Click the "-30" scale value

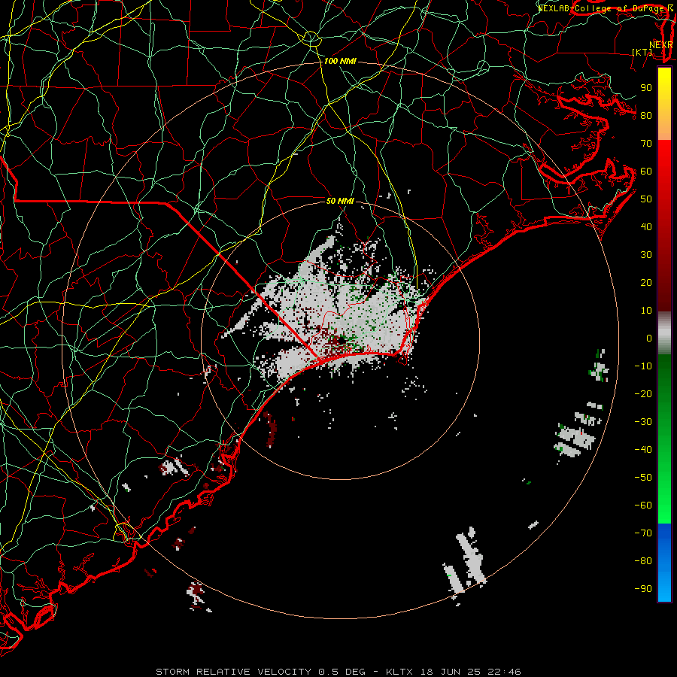[643, 422]
